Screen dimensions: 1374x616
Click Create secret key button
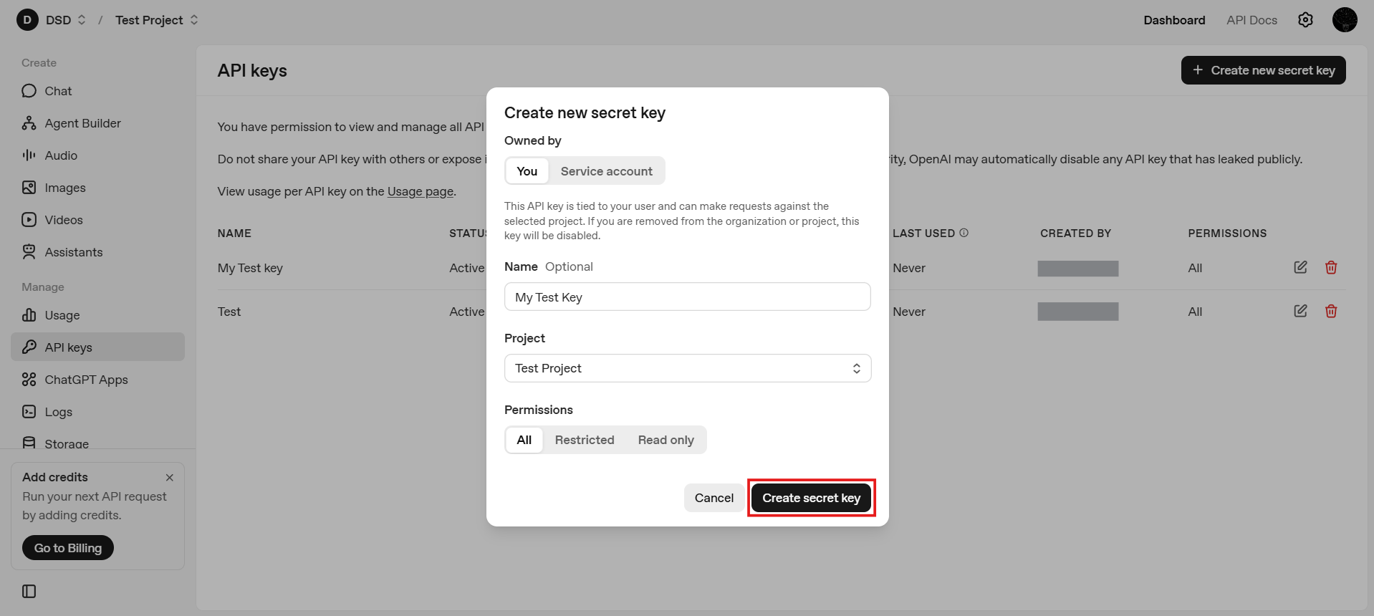(811, 498)
